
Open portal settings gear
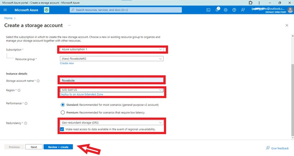click(x=226, y=10)
